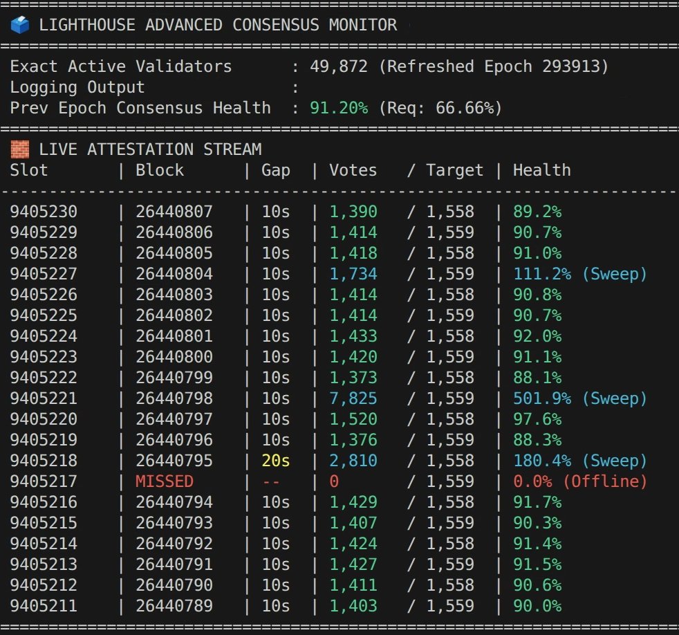Image resolution: width=679 pixels, height=635 pixels.
Task: Select block number 26440803
Action: click(x=174, y=295)
